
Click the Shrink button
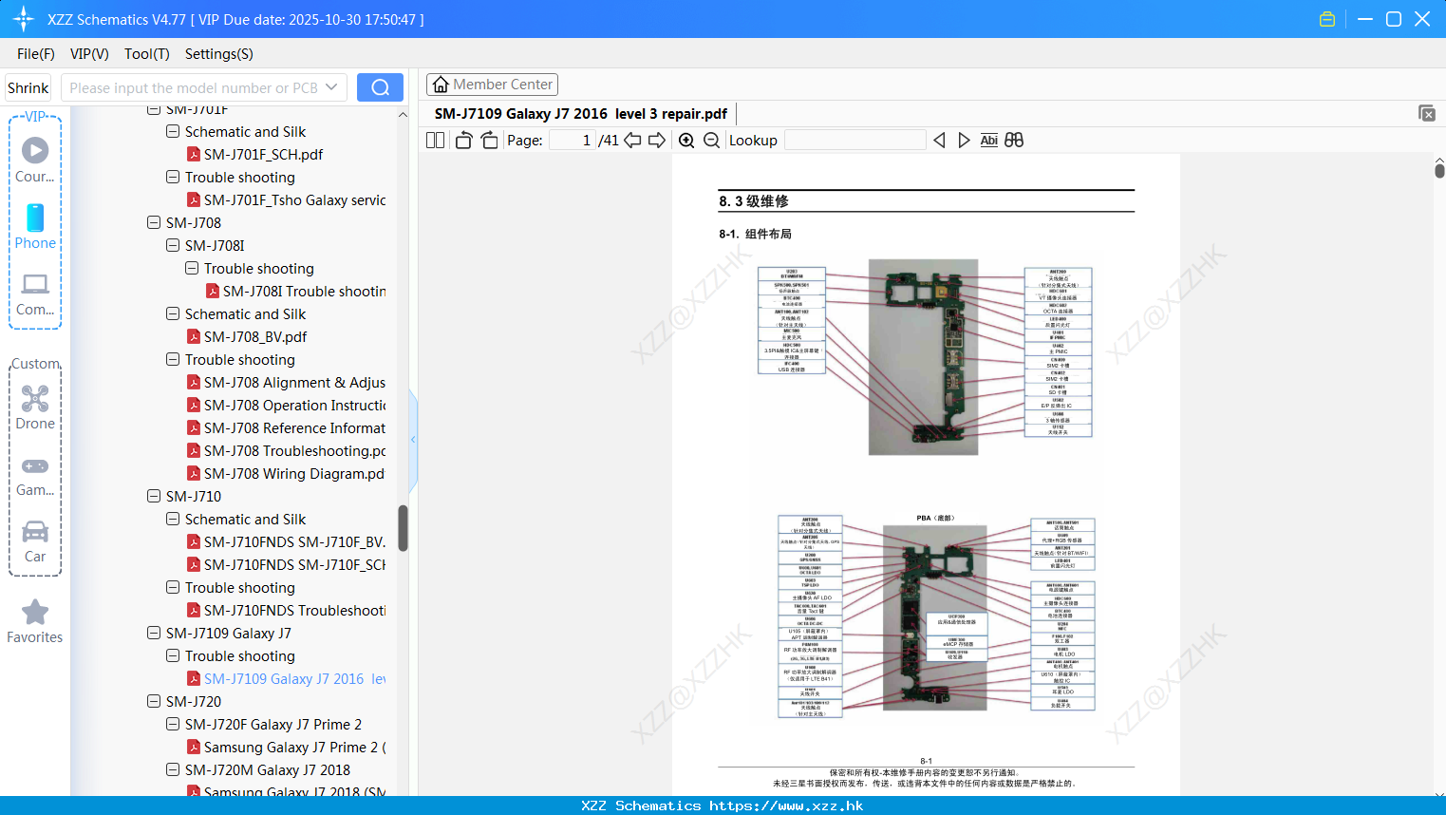click(x=28, y=87)
